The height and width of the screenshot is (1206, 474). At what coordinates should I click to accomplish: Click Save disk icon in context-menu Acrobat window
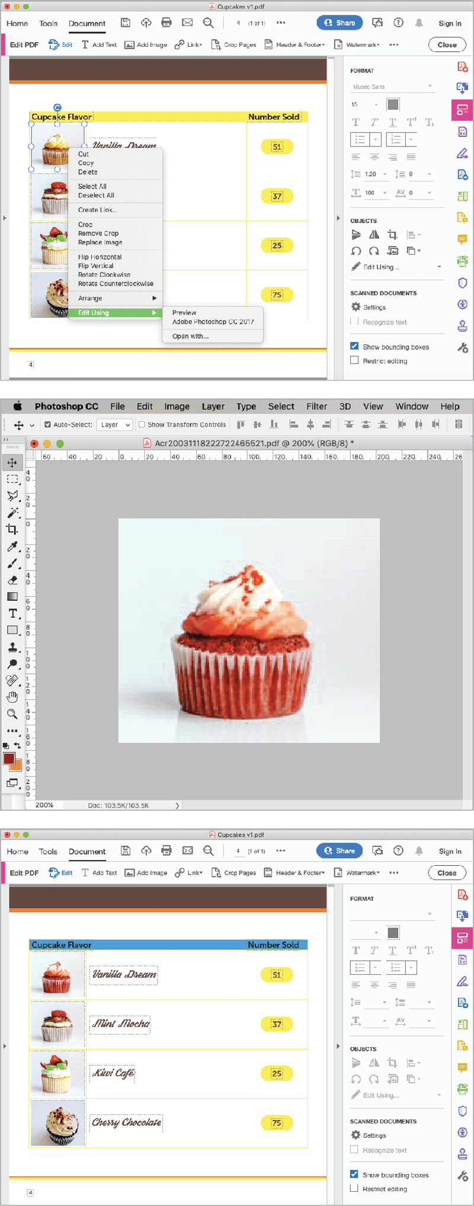click(x=126, y=23)
